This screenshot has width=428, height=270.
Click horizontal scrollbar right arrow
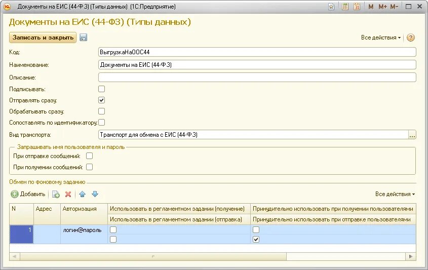[411, 257]
